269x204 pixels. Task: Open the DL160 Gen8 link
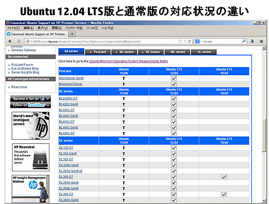coord(68,153)
